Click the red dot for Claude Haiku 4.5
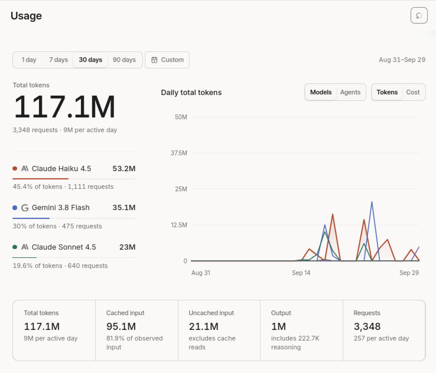This screenshot has height=373, width=436. (x=15, y=168)
